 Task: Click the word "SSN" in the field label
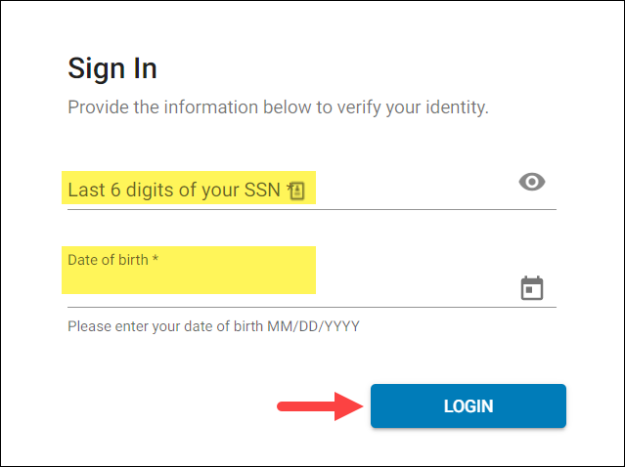tap(262, 190)
